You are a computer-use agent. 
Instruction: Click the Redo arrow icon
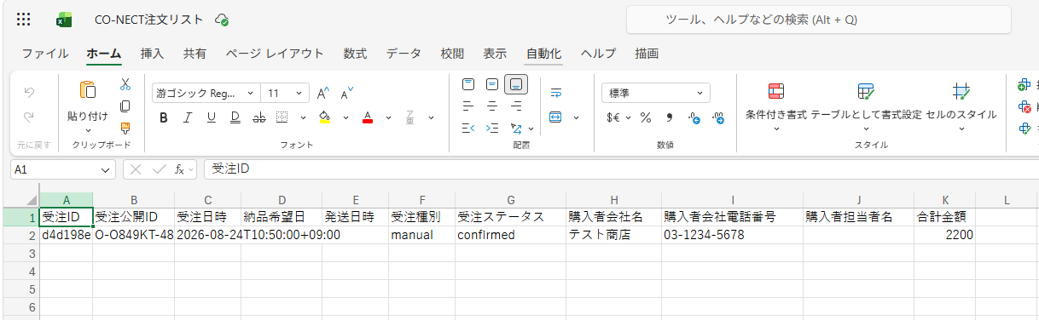click(29, 117)
